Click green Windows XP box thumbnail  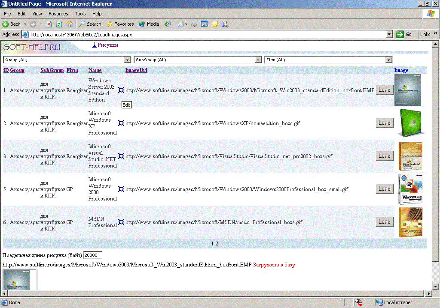(x=411, y=123)
